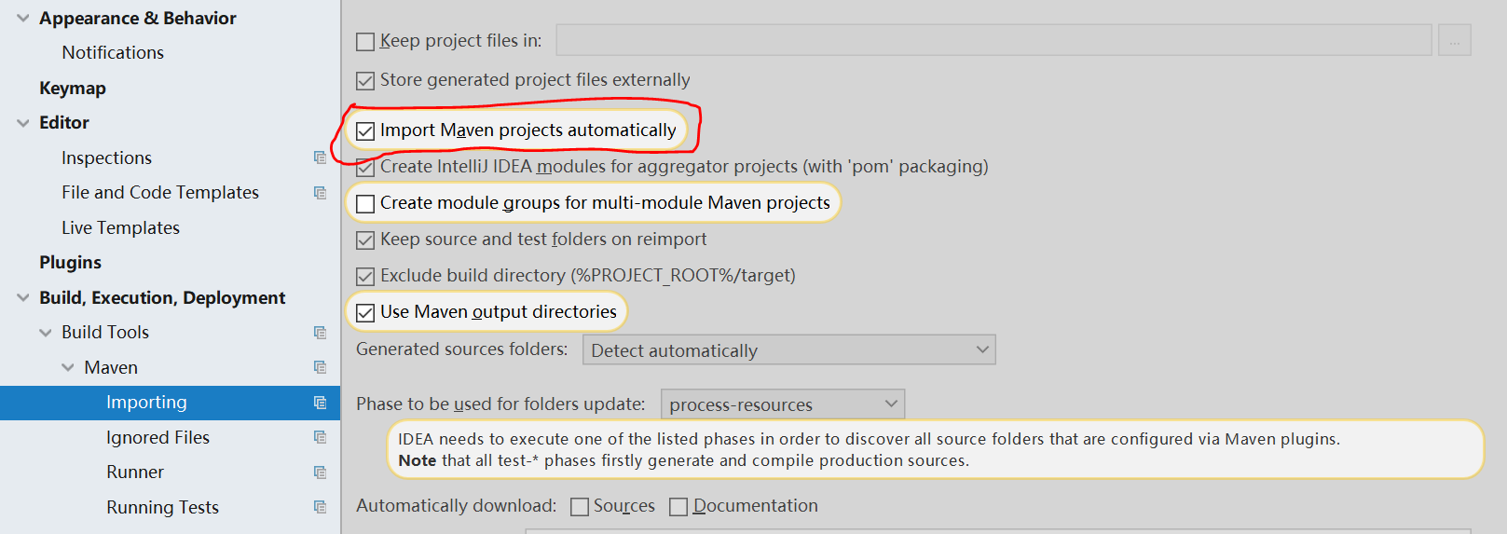This screenshot has height=534, width=1507.
Task: Click project-level icon beside Ignored Files
Action: click(x=320, y=437)
